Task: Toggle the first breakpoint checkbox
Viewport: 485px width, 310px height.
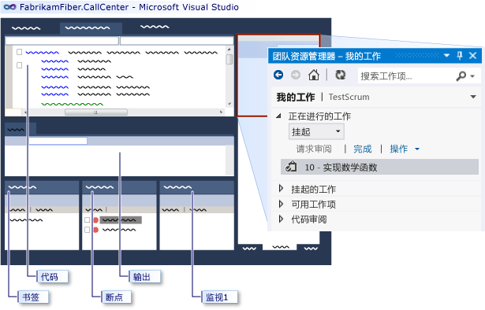Action: (88, 220)
